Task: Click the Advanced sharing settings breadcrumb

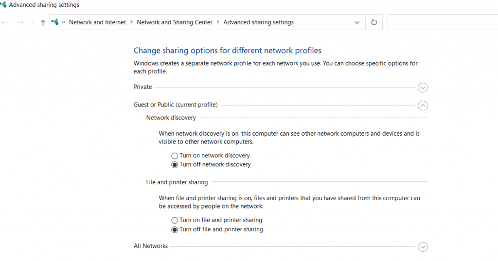Action: 259,22
